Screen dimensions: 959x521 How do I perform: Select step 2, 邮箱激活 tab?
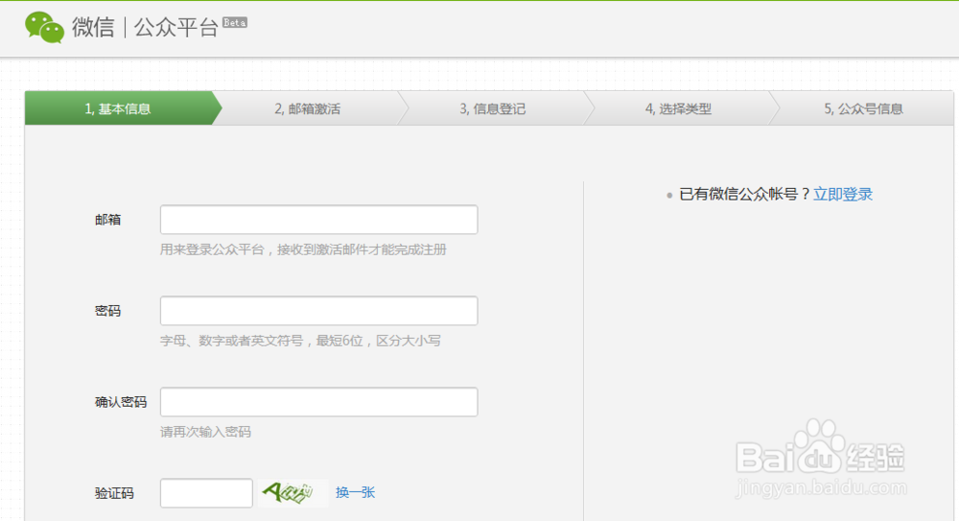point(307,108)
